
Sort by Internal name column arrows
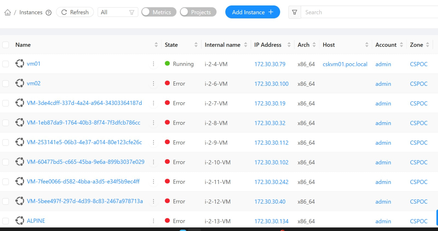pos(246,45)
